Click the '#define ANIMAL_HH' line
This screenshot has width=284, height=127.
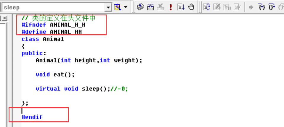52,32
